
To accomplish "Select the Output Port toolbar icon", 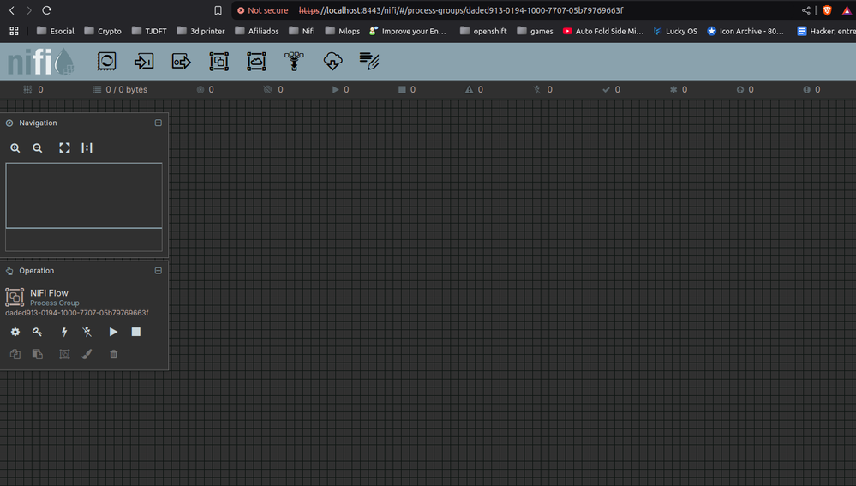I will point(182,61).
